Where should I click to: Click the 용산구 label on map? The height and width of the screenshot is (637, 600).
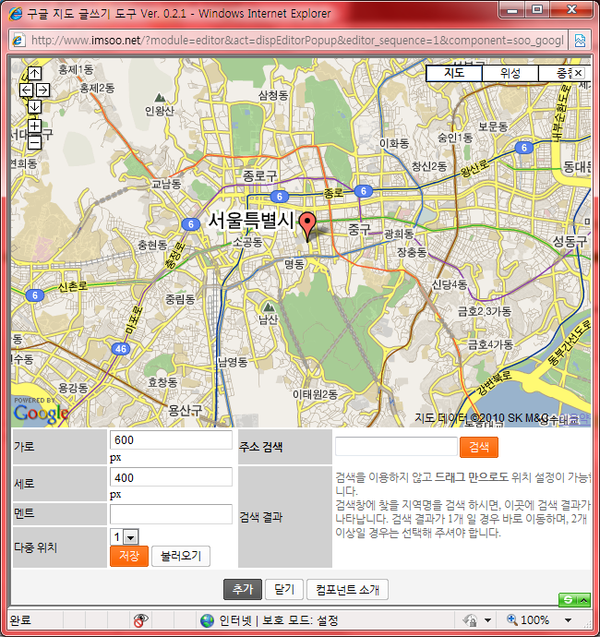185,410
